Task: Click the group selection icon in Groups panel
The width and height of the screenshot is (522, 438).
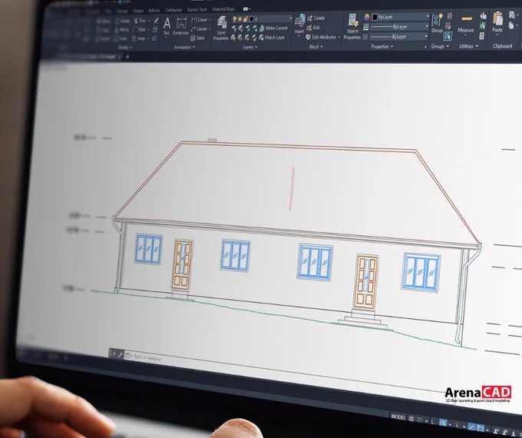Action: (x=448, y=35)
